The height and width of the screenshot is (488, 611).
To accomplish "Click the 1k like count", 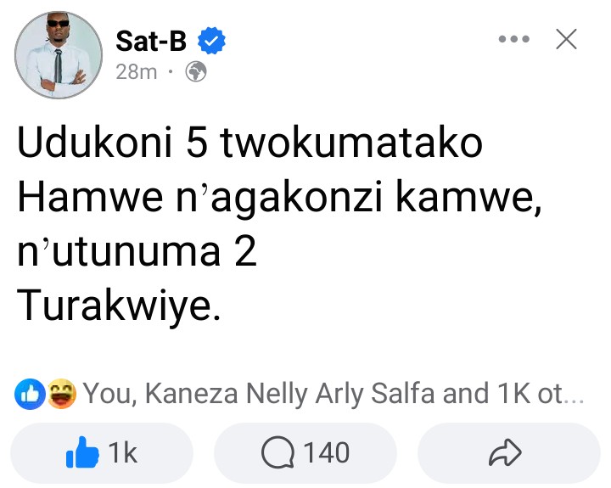I will [122, 453].
